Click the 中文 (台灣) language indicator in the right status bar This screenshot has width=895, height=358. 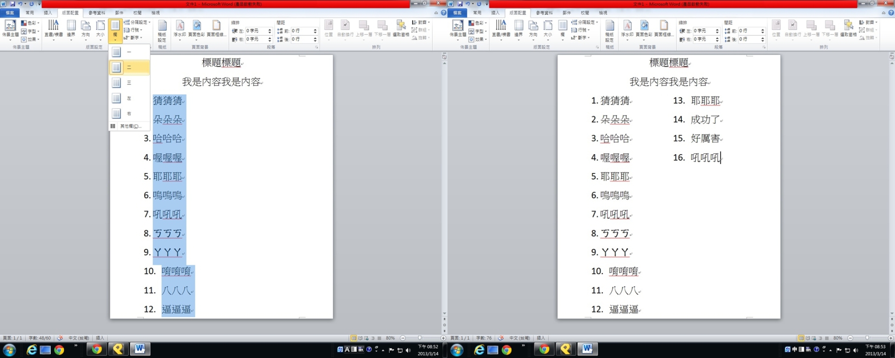pos(520,338)
